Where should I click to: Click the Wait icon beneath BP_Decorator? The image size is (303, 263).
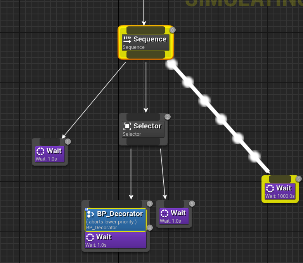point(90,237)
